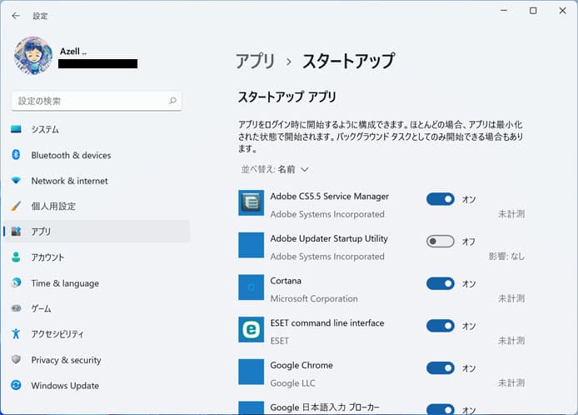Select the ゲーム controller icon
This screenshot has width=578, height=415.
click(x=16, y=308)
